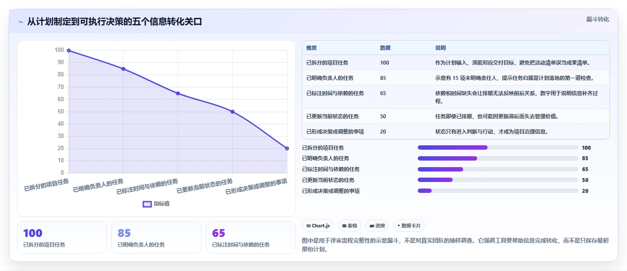Click the 已更新当前状态的任务 progress bar
Screen dimensions: 627x271
click(498, 180)
